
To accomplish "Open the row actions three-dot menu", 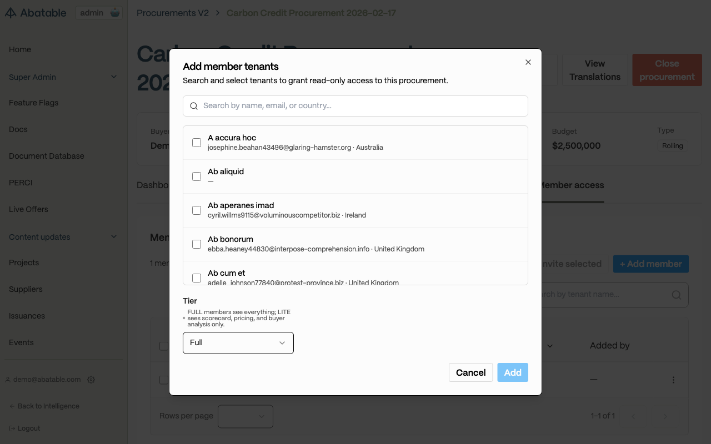I will pyautogui.click(x=673, y=380).
